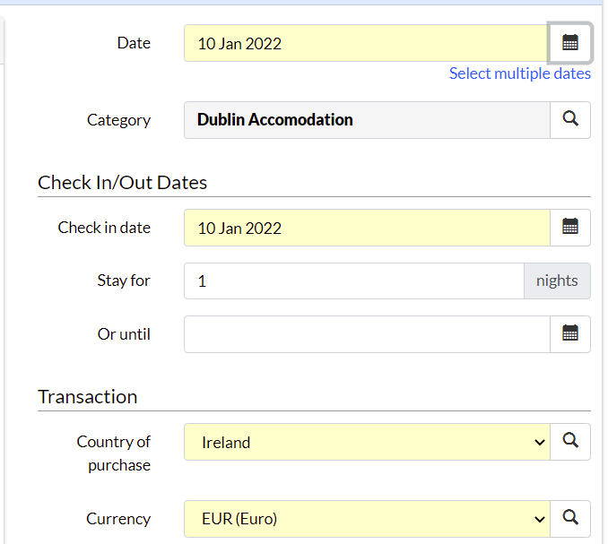The width and height of the screenshot is (608, 544).
Task: Click the Country of purchase label
Action: point(114,453)
